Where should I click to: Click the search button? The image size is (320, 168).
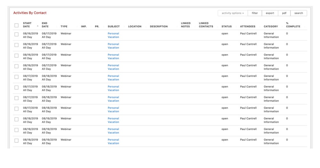(299, 13)
